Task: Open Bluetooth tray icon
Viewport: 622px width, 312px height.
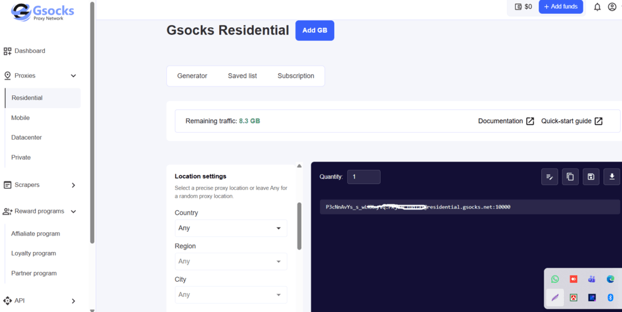Action: 611,297
